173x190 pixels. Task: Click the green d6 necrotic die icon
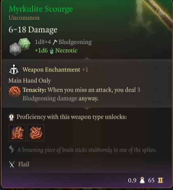tap(25, 44)
